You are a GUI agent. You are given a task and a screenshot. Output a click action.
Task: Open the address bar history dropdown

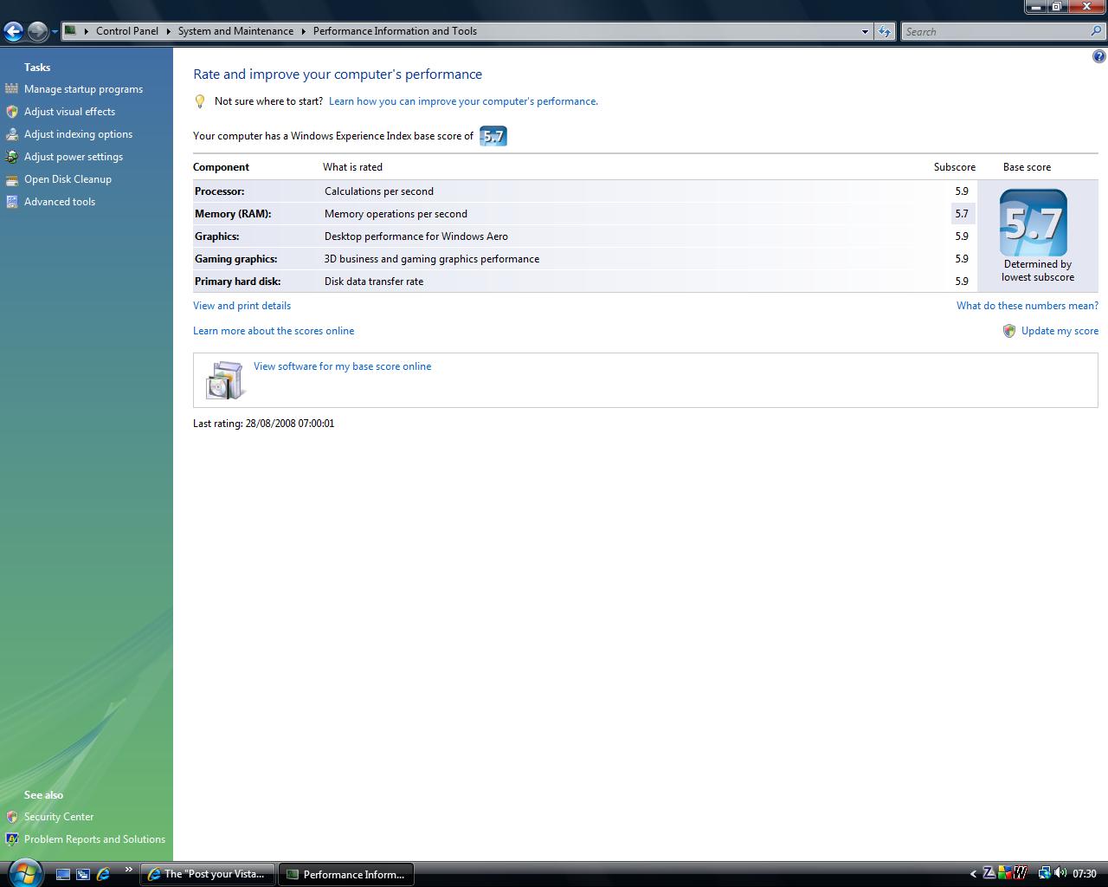(x=865, y=32)
